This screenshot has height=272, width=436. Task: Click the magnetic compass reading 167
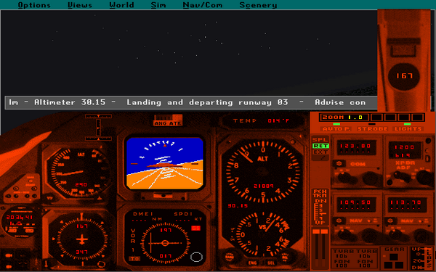pyautogui.click(x=404, y=75)
